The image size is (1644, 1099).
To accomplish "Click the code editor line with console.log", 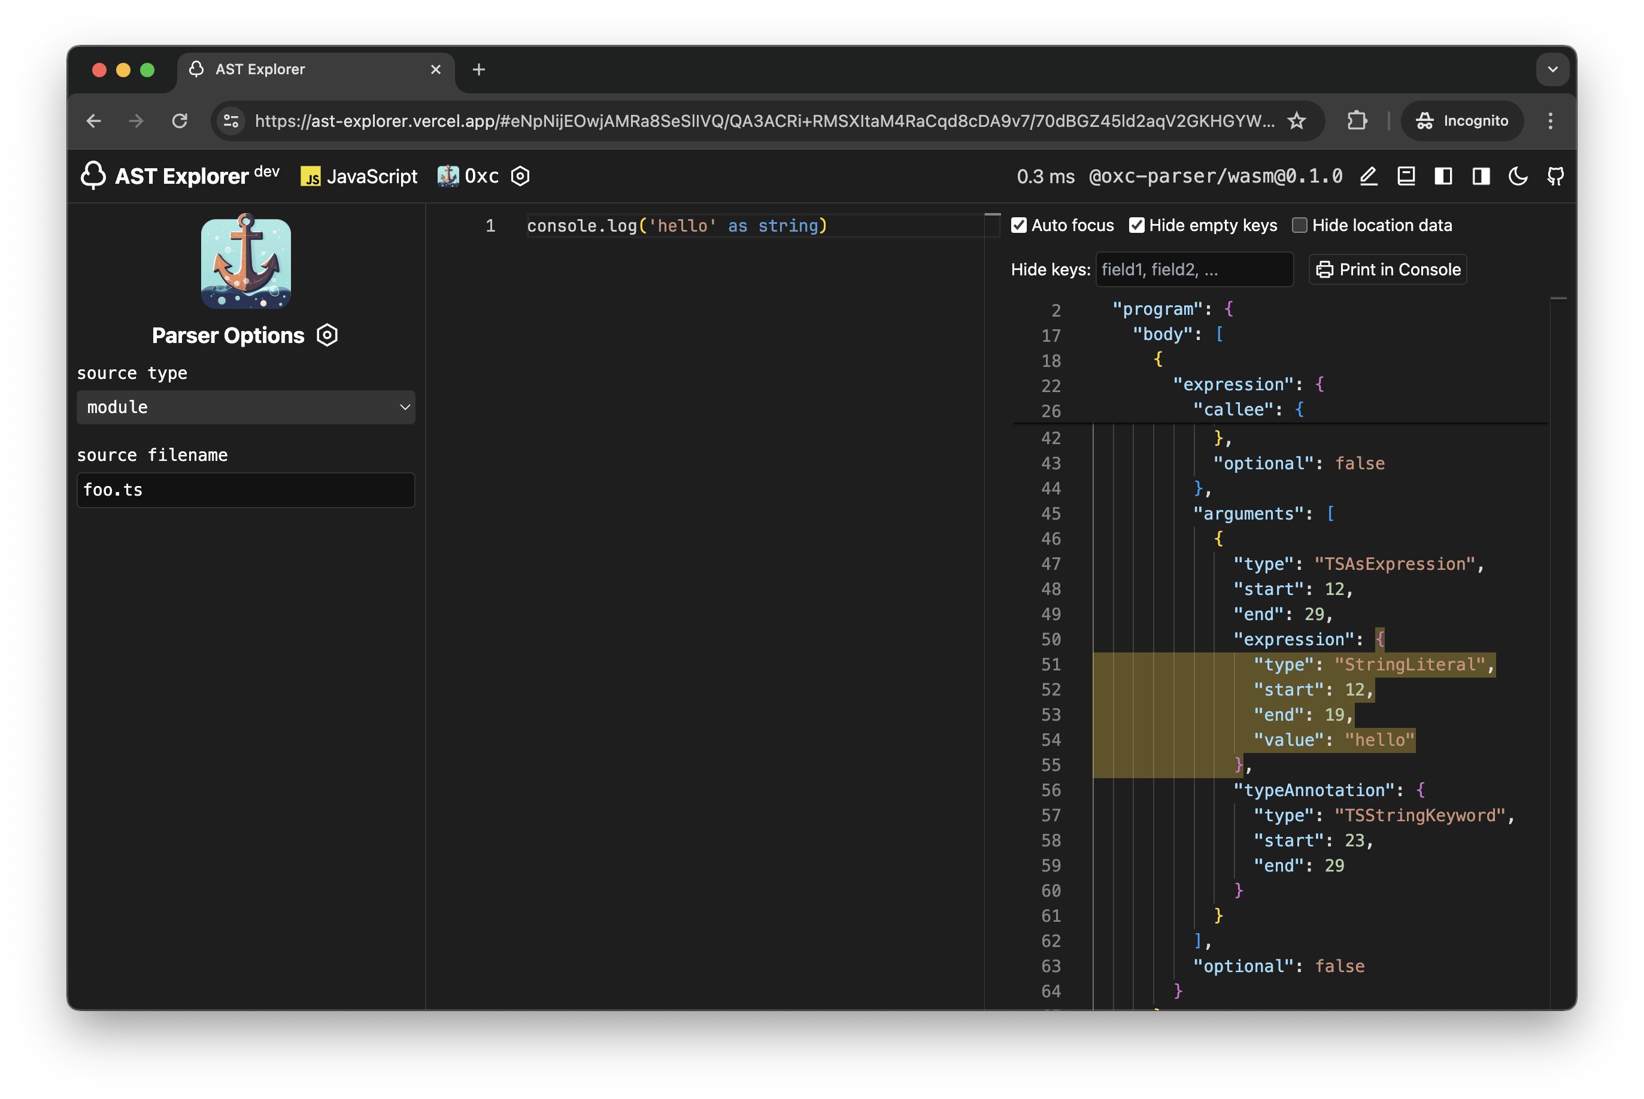I will click(x=677, y=226).
